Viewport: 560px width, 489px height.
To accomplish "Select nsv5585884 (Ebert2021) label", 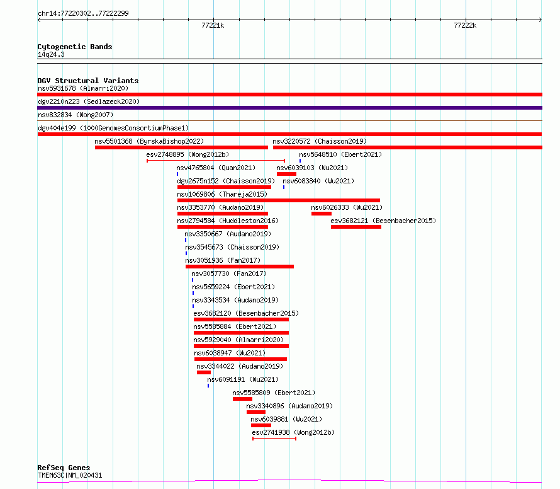I will coord(235,326).
